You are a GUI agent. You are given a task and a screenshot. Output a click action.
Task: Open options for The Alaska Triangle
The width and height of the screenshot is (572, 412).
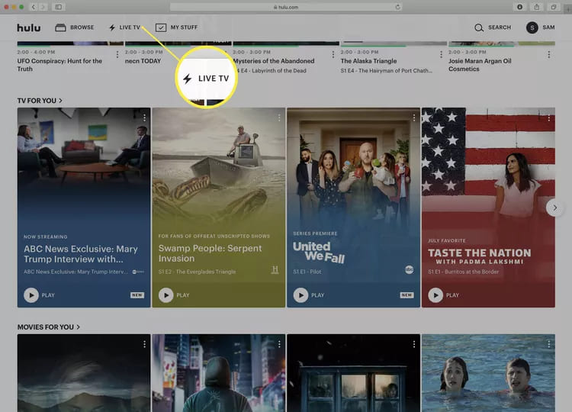coord(441,55)
